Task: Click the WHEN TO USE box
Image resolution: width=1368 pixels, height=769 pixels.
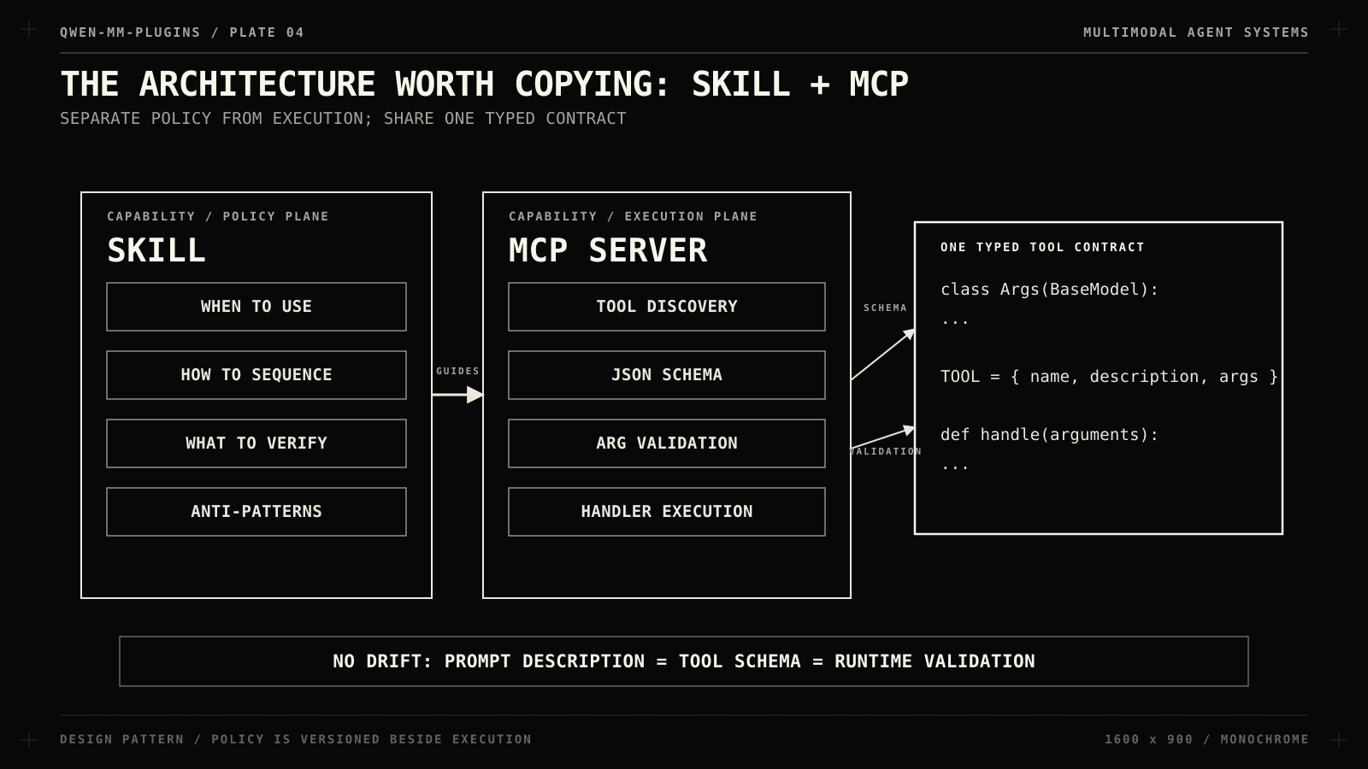Action: (x=256, y=307)
